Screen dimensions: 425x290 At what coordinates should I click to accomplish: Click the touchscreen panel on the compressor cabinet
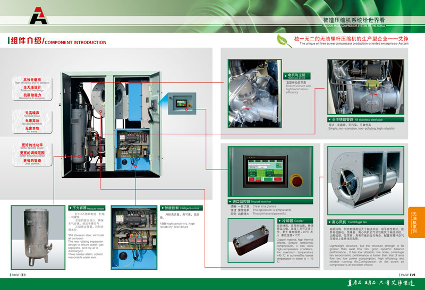click(181, 99)
